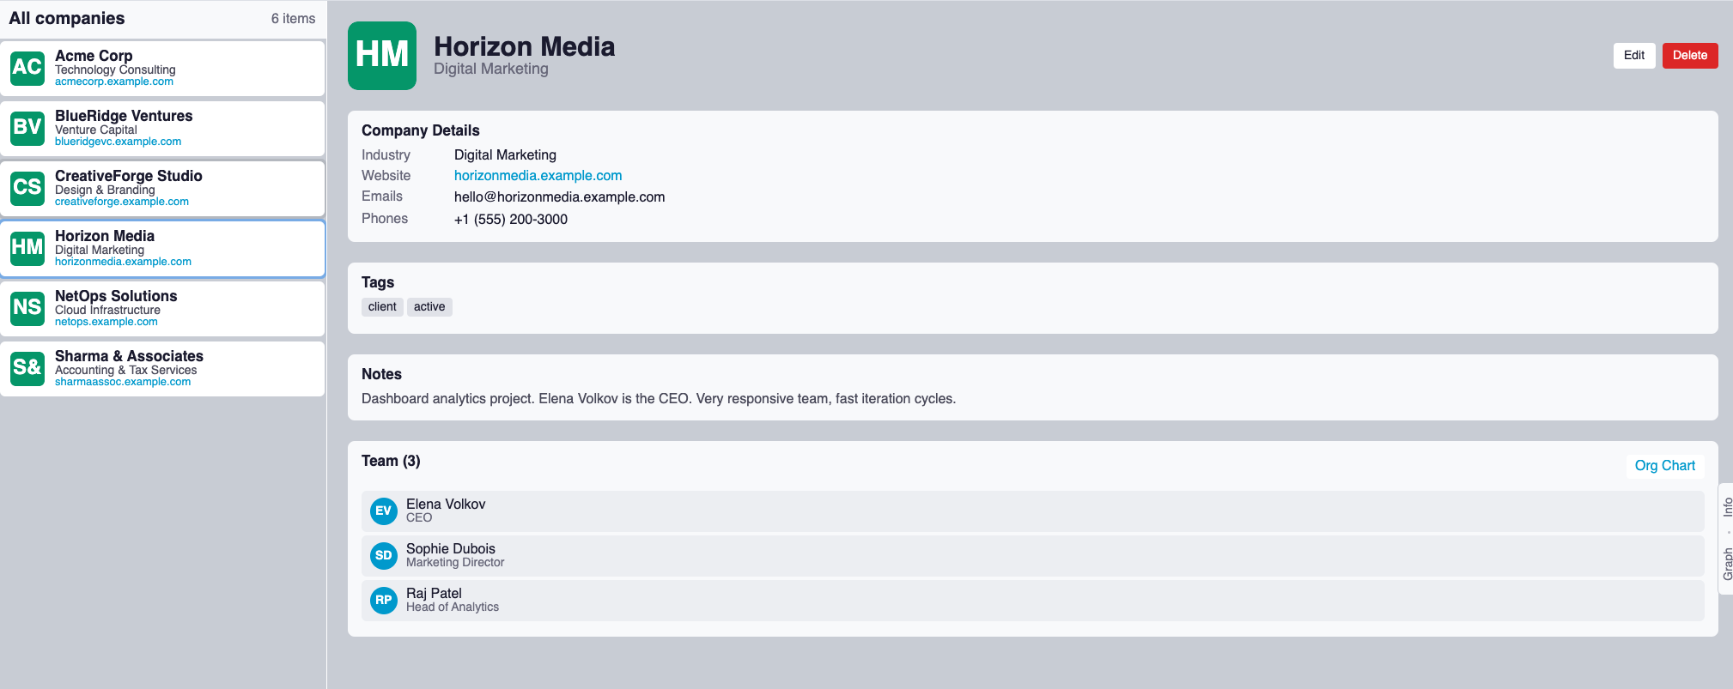The width and height of the screenshot is (1733, 689).
Task: Select Acme Corp company name
Action: pos(94,56)
